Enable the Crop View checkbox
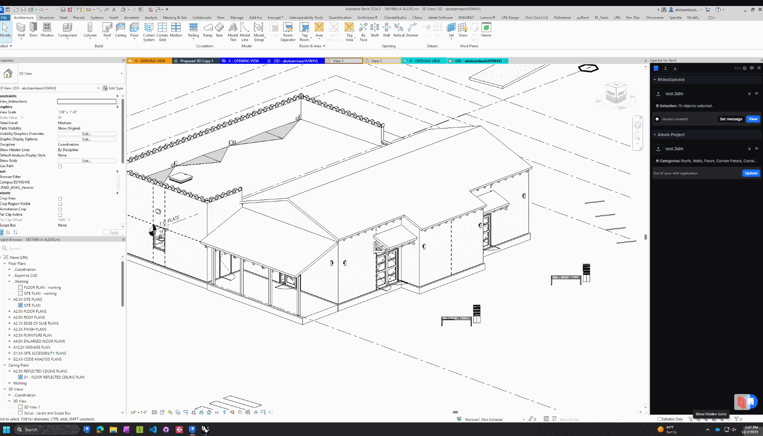The height and width of the screenshot is (436, 763). click(60, 198)
